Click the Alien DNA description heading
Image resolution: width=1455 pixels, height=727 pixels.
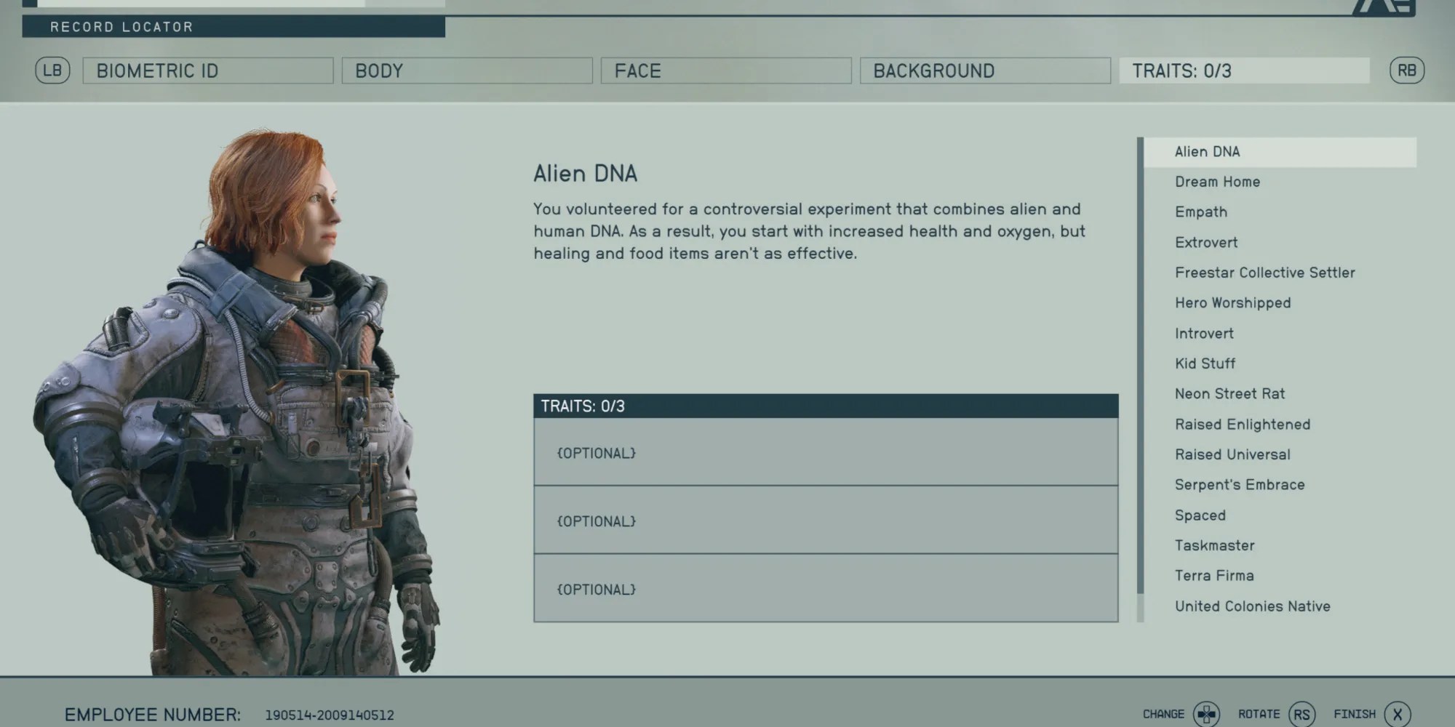pos(585,174)
